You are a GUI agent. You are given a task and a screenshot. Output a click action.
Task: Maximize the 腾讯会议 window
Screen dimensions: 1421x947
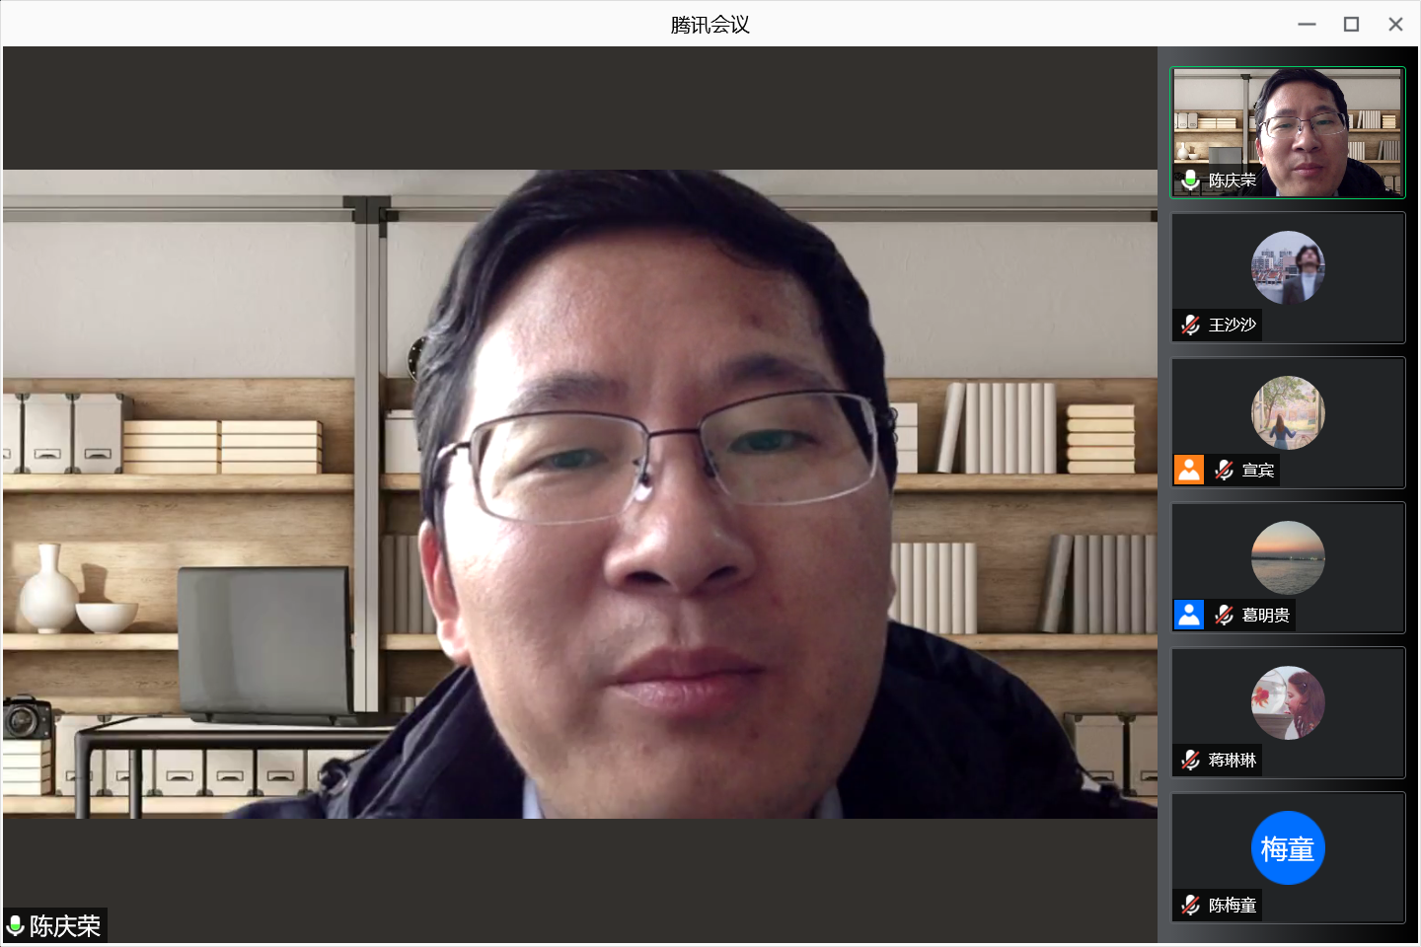pos(1351,25)
